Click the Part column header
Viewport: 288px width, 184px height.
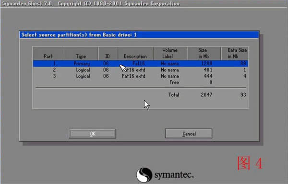click(48, 53)
